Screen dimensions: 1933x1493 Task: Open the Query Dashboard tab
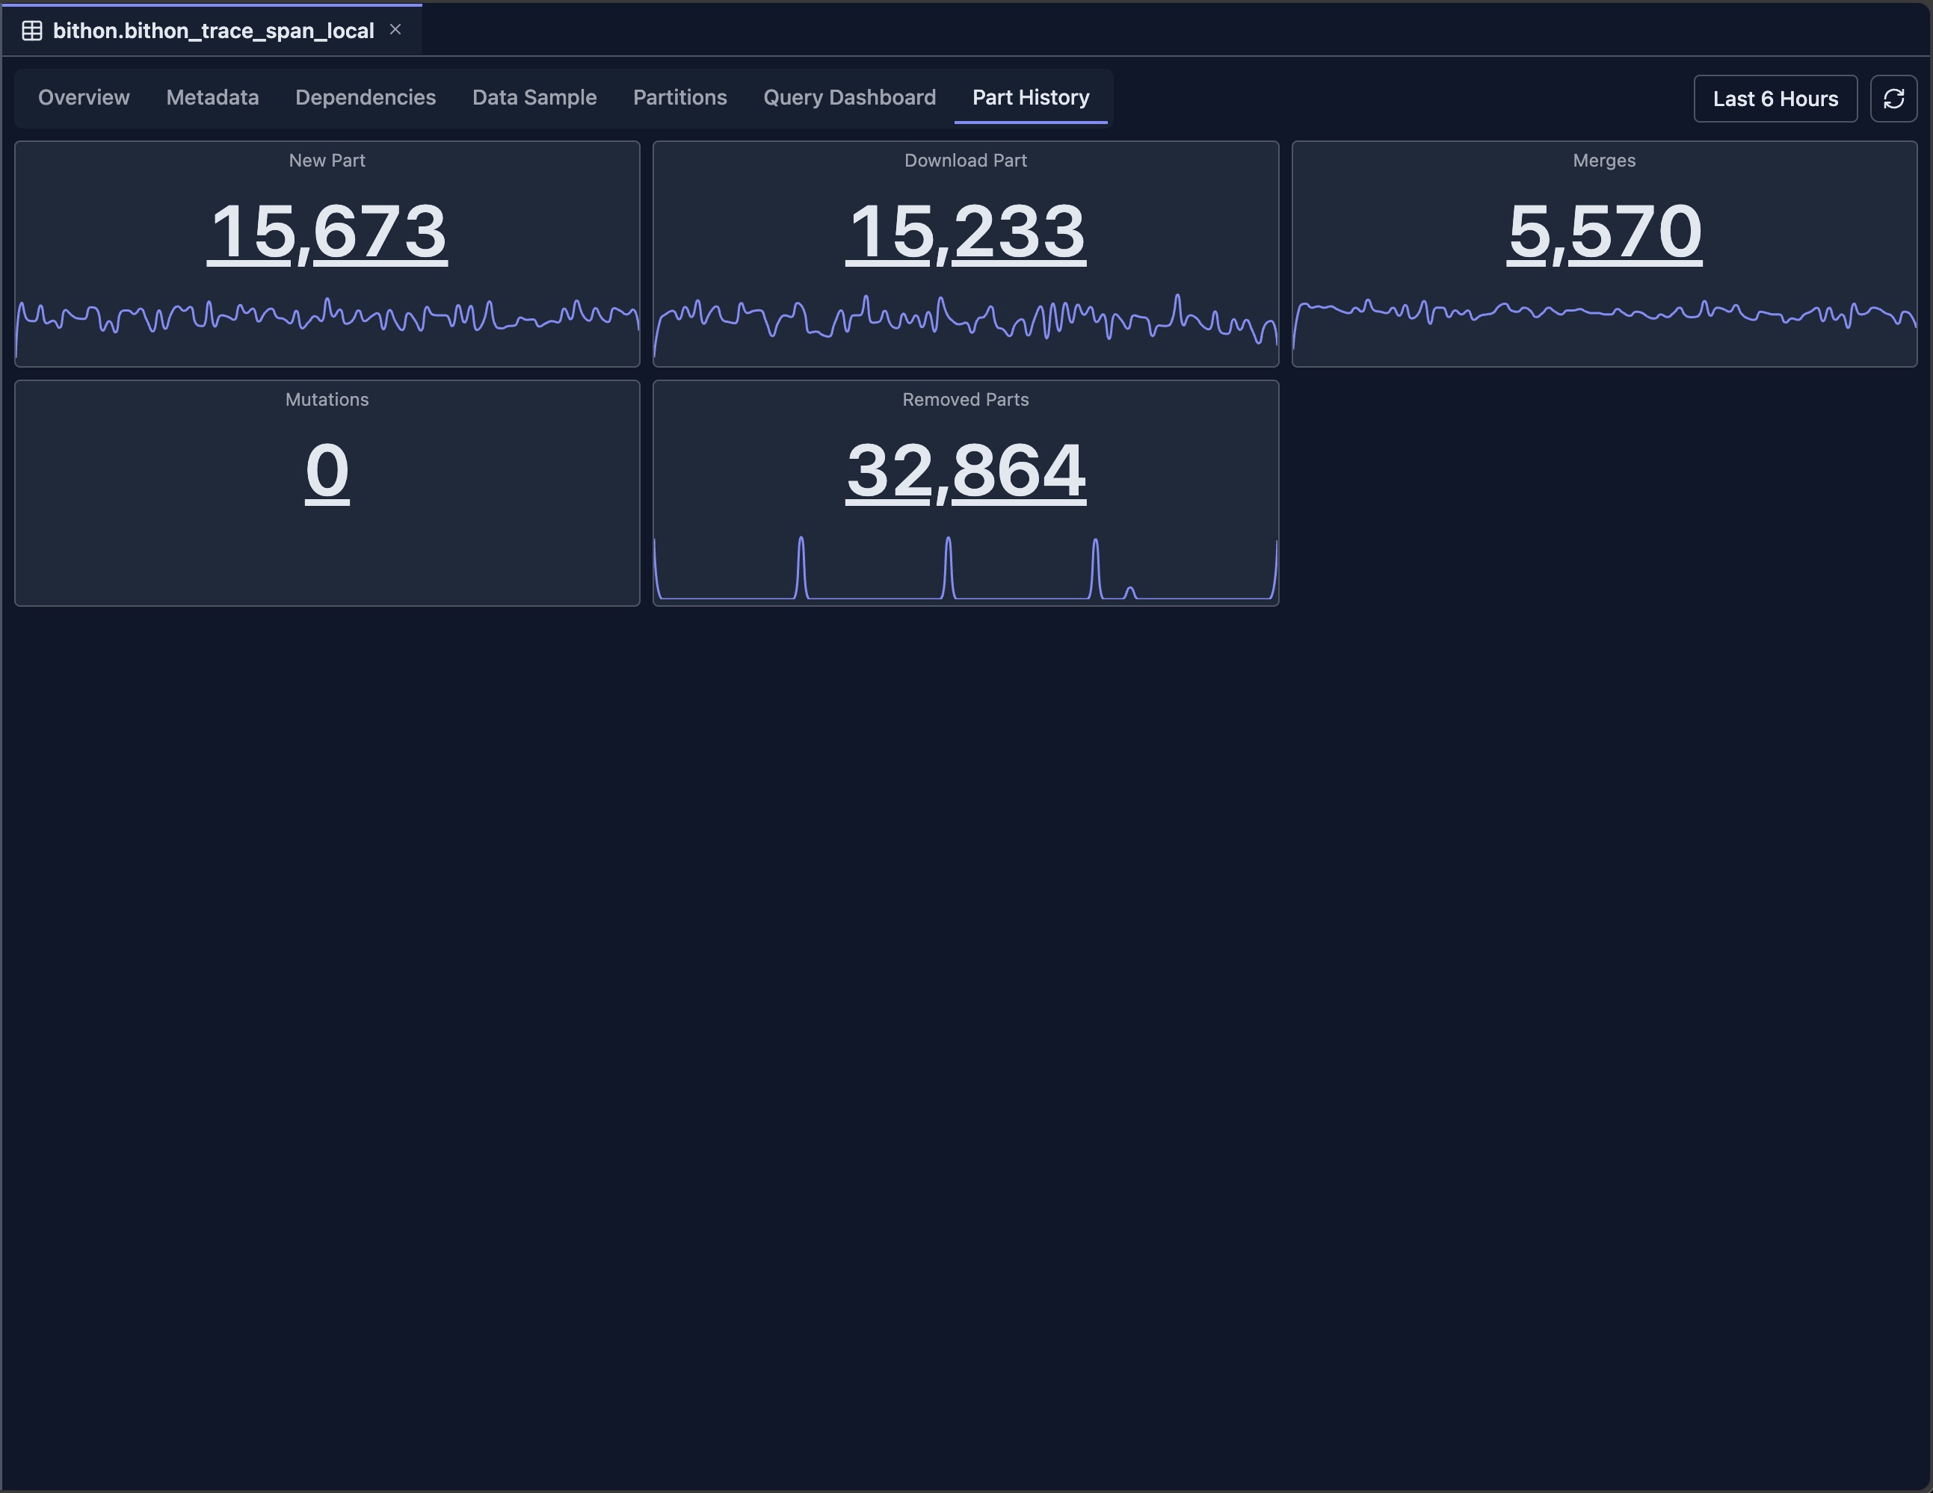pos(849,97)
